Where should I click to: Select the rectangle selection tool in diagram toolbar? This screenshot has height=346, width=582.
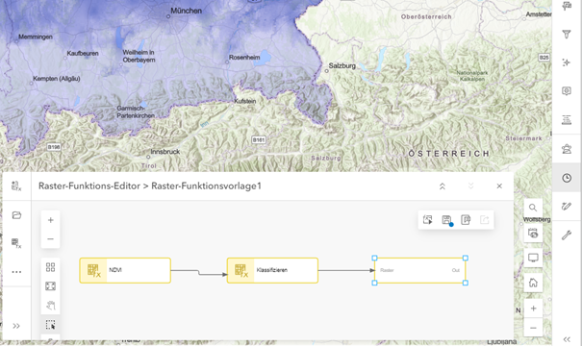tap(50, 325)
